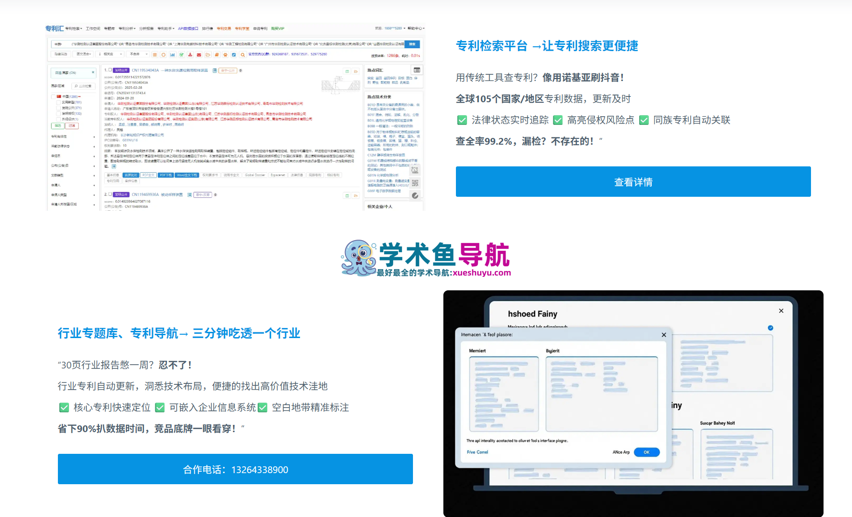Click the PDF下载 button

tap(166, 175)
